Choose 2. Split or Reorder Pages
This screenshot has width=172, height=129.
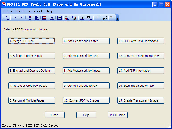tap(32, 56)
